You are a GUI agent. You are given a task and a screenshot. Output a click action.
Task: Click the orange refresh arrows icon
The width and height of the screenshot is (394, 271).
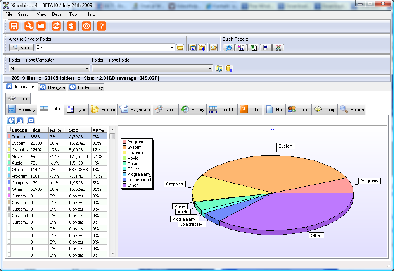tap(56, 26)
